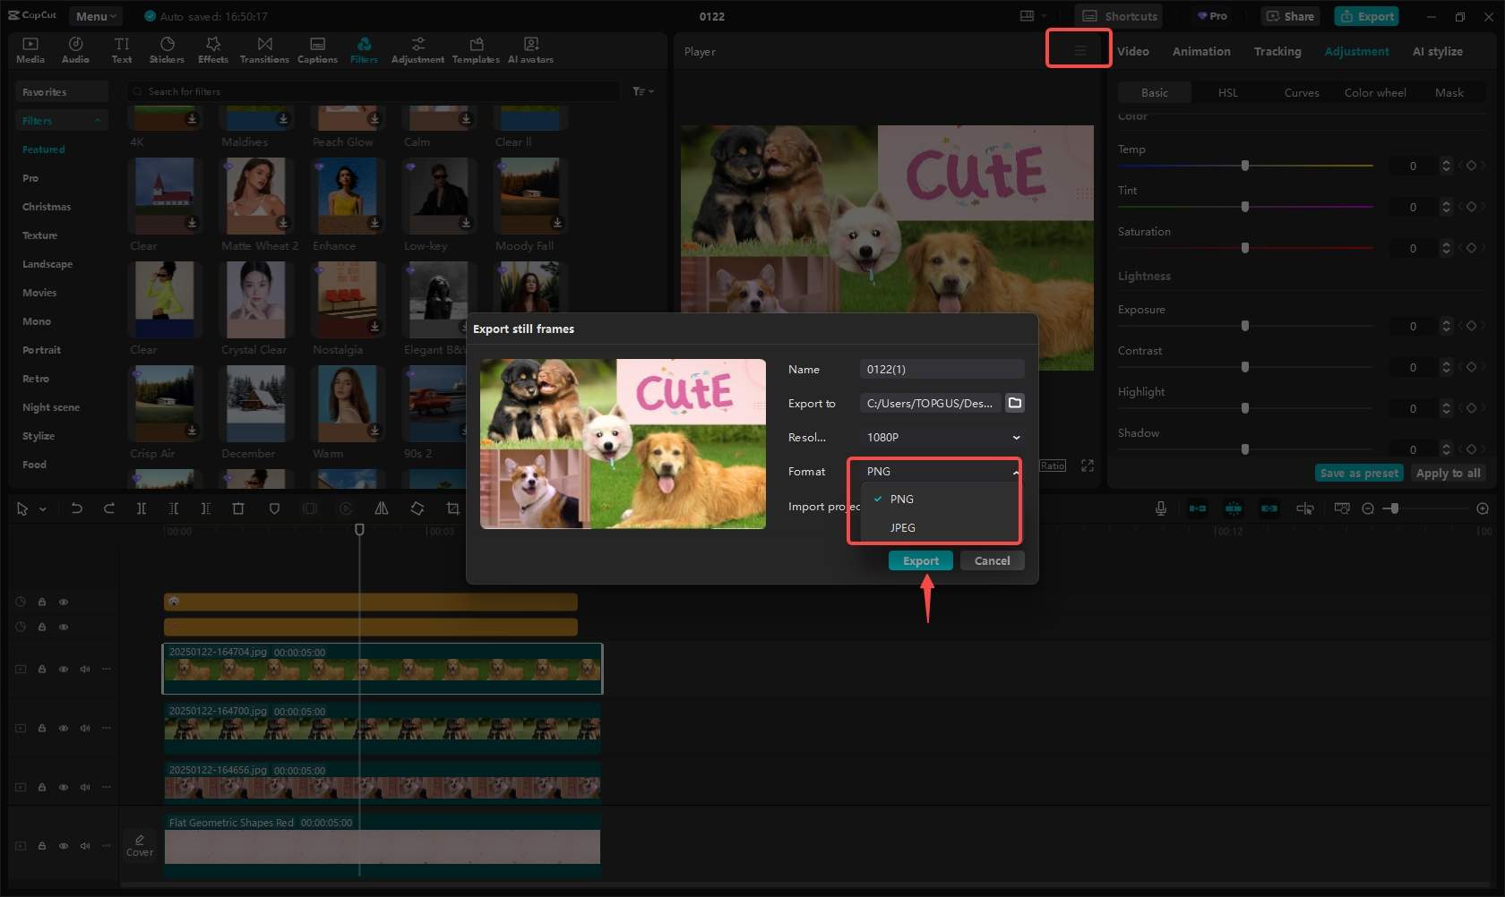Select the Crop tool in timeline toolbar
Image resolution: width=1505 pixels, height=897 pixels.
[453, 508]
